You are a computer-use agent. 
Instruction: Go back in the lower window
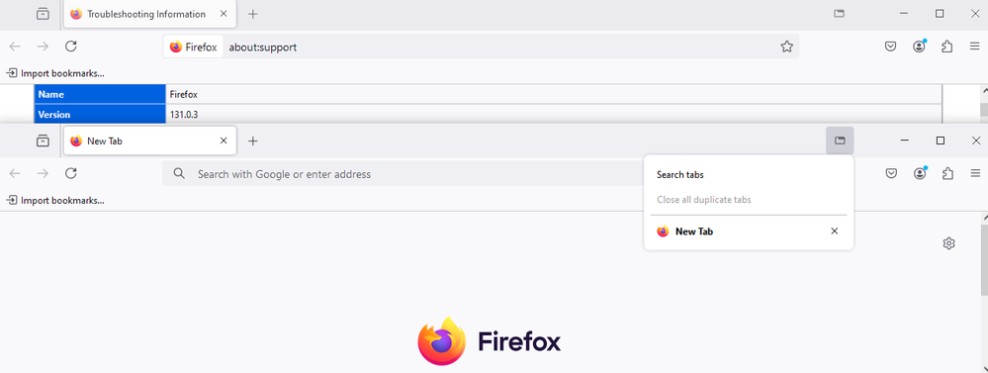tap(15, 173)
